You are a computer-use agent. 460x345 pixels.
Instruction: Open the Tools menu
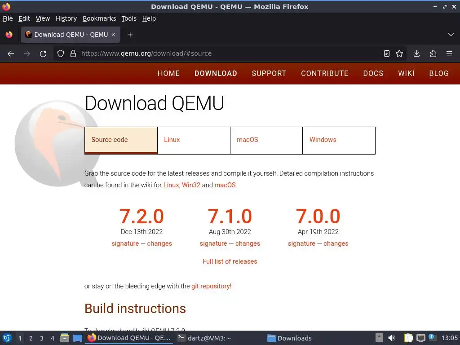[129, 18]
